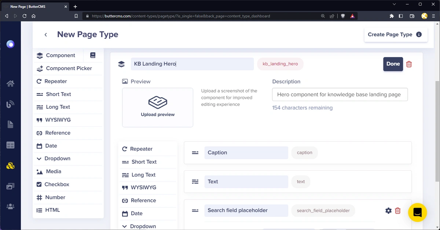Delete the Search field placeholder field
This screenshot has width=440, height=230.
tap(397, 211)
